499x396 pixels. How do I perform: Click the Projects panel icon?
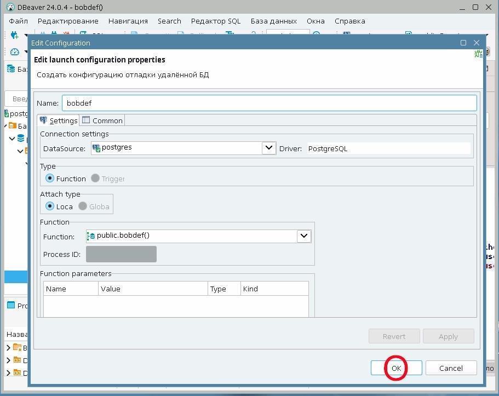11,305
